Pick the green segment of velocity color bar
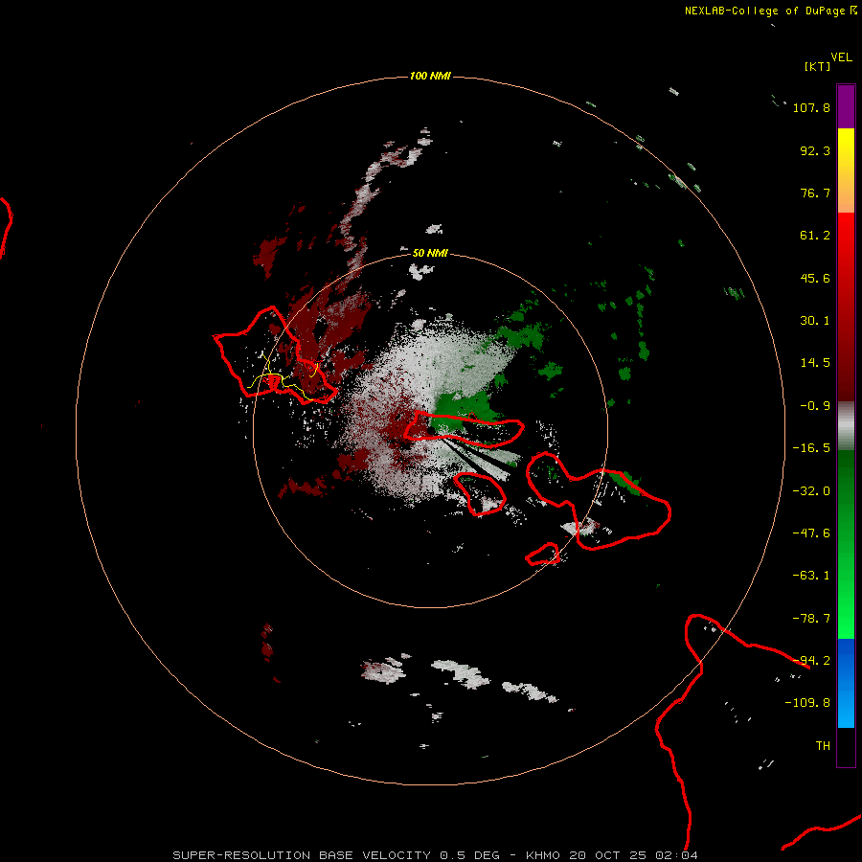Viewport: 862px width, 862px height. [x=846, y=544]
